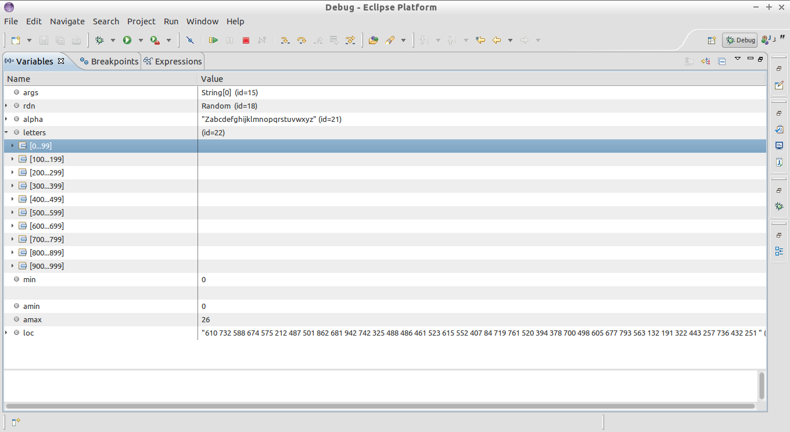Click the Step Over icon
Viewport: 790px width, 432px height.
coord(301,39)
